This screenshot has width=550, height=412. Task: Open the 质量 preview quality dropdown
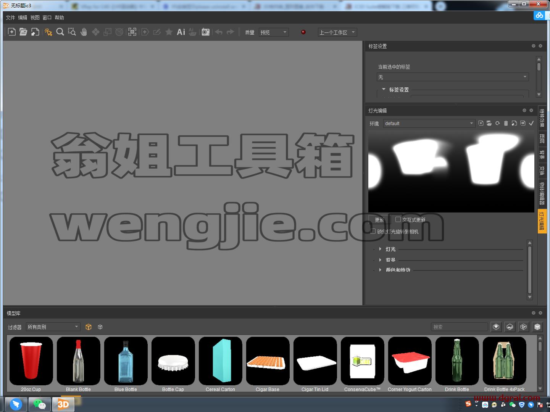pos(274,32)
